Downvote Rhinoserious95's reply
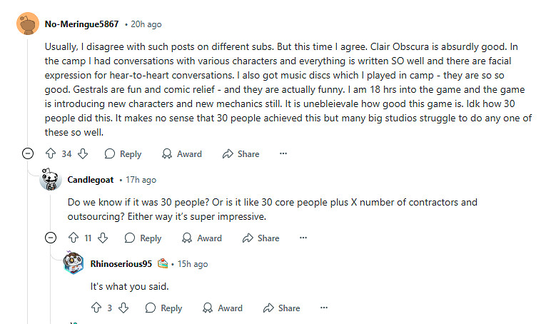 123,308
